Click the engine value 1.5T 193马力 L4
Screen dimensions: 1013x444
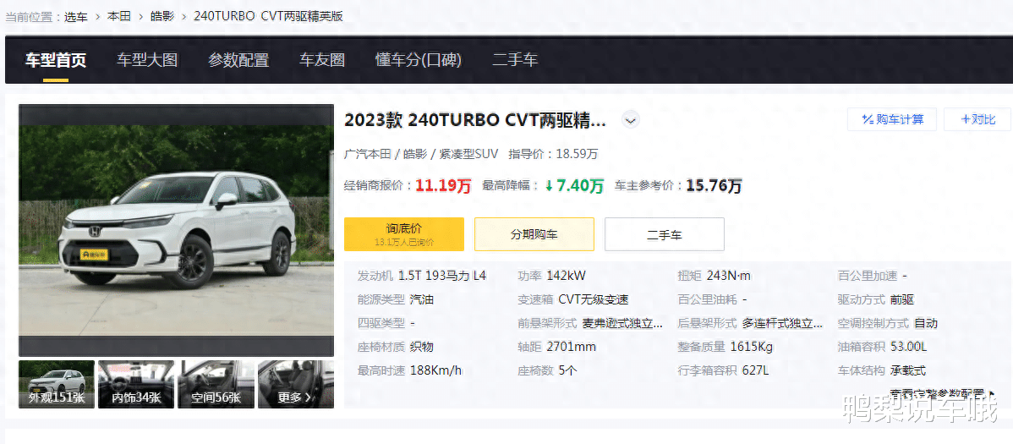(x=442, y=276)
